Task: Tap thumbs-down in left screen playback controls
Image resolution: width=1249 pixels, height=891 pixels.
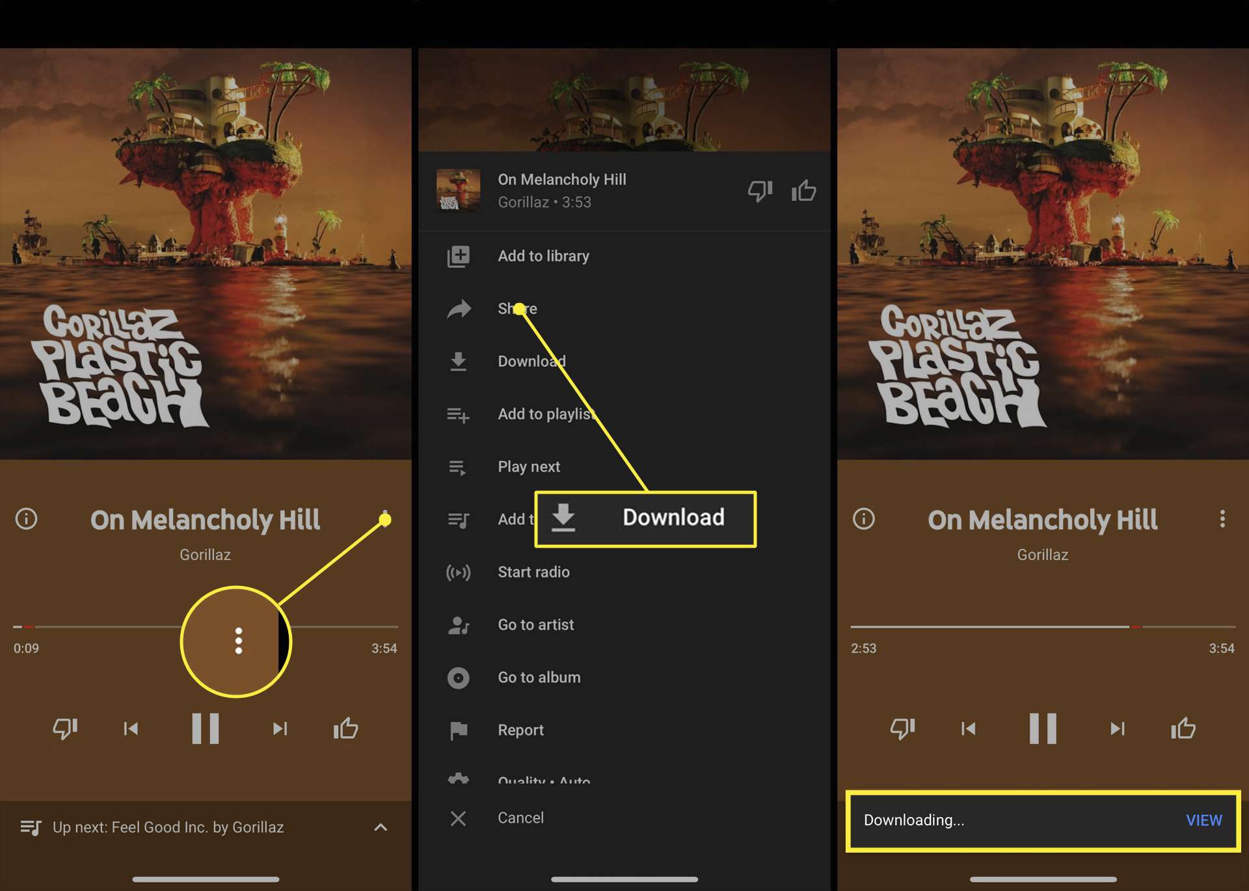Action: (x=65, y=728)
